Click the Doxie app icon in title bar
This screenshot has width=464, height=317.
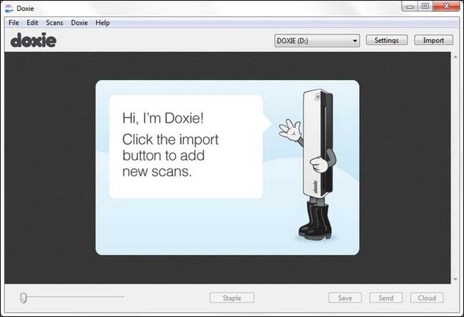tap(9, 8)
